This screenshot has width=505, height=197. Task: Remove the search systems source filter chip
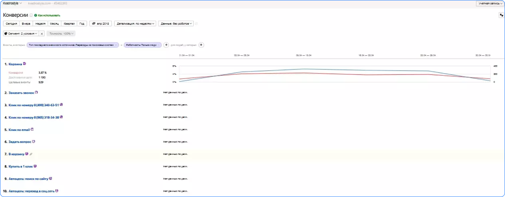click(116, 45)
